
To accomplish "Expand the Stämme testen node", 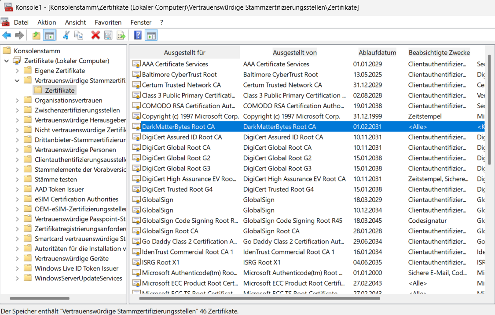I will [17, 179].
